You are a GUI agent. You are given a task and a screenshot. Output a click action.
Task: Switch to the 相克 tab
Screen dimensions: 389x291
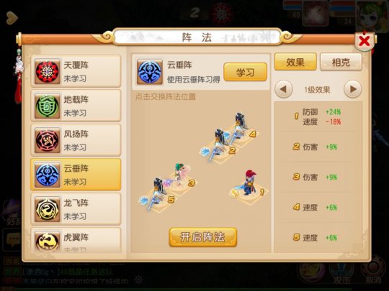341,62
